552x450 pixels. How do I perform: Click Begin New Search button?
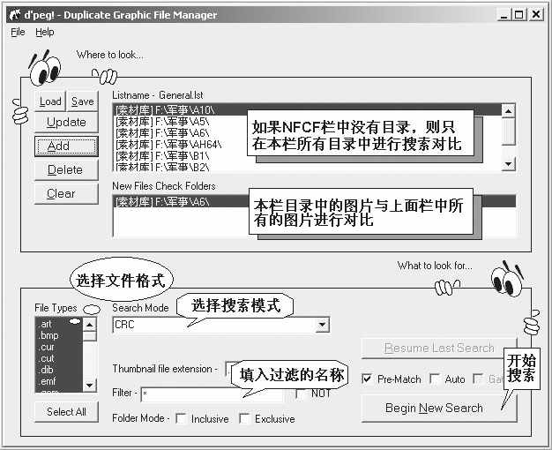click(x=438, y=408)
